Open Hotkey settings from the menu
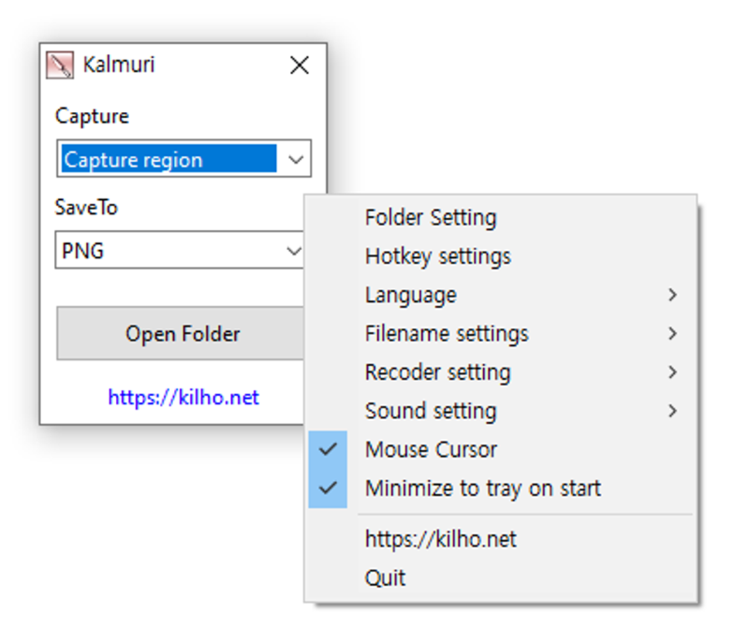This screenshot has height=626, width=749. (438, 256)
